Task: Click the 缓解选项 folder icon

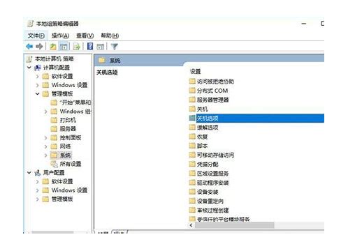Action: (x=192, y=127)
